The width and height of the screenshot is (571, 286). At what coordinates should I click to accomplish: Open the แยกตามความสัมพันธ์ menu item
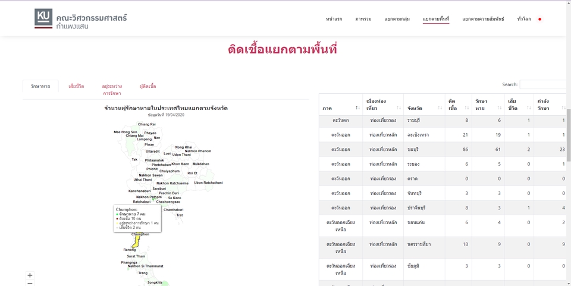483,19
